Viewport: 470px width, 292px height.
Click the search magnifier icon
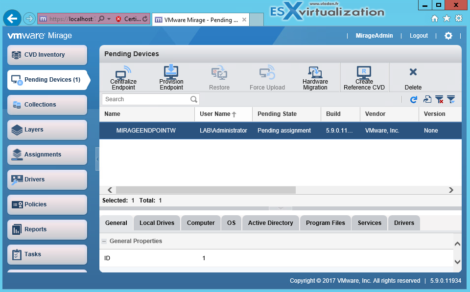click(x=194, y=99)
